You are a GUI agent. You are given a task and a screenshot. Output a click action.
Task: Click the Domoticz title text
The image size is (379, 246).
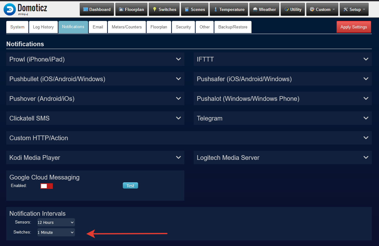tap(32, 7)
